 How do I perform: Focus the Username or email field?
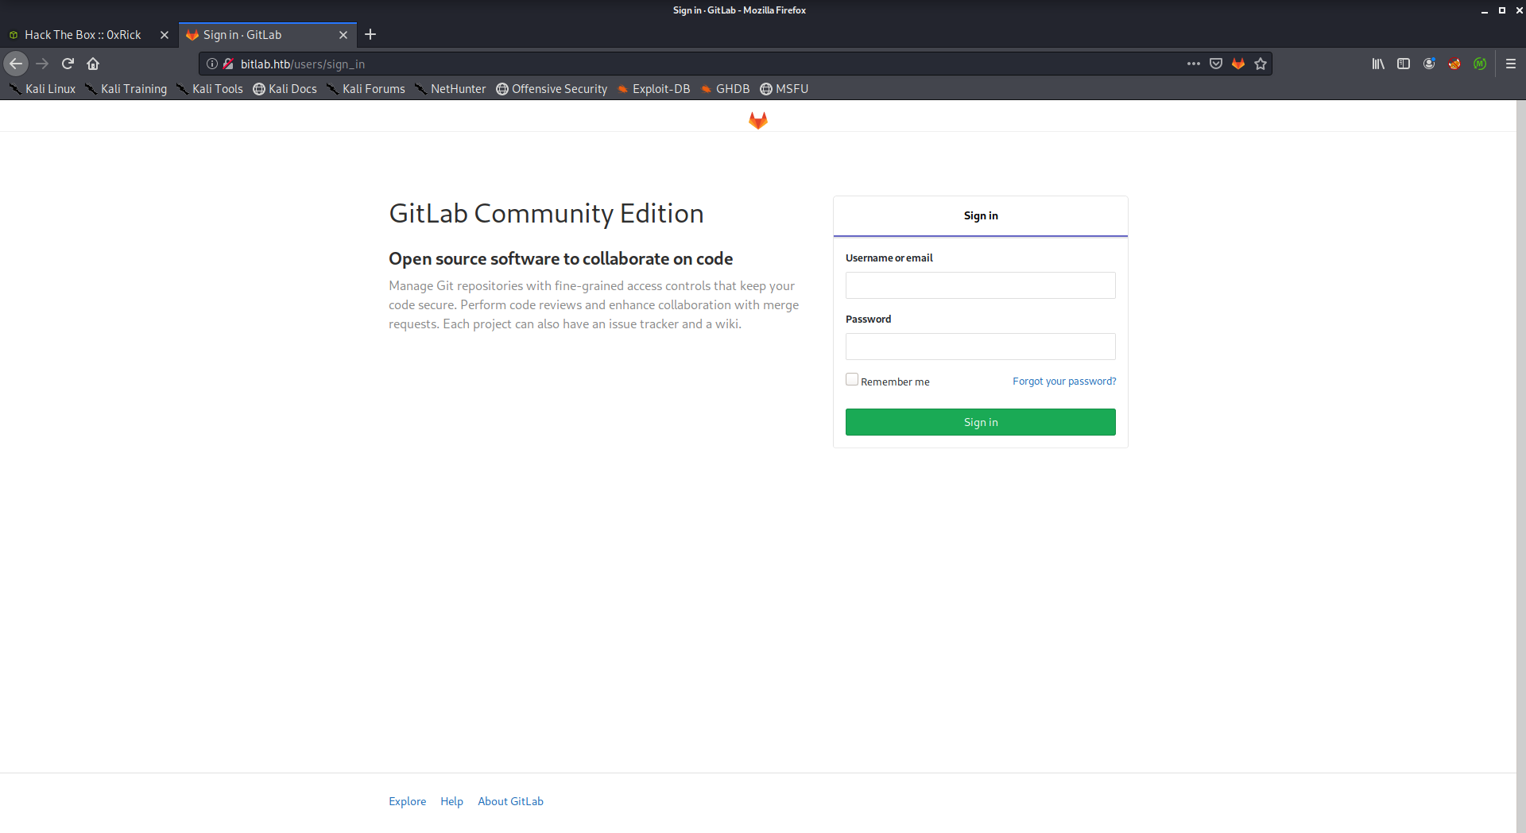[x=980, y=285]
